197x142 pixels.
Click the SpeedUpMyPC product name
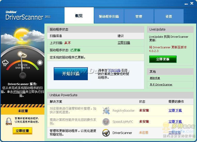pyautogui.click(x=123, y=122)
